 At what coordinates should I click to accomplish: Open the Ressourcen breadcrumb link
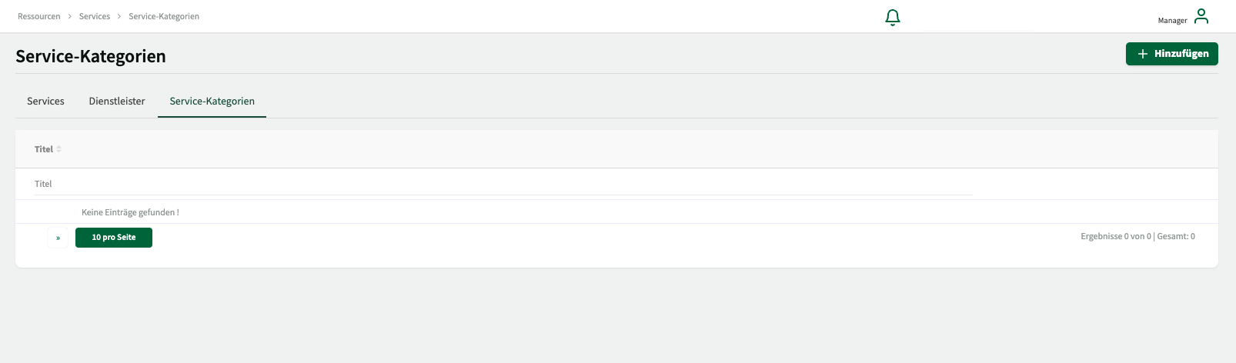(x=39, y=16)
